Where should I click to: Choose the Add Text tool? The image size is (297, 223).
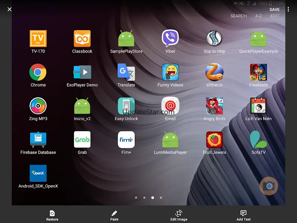(x=243, y=215)
